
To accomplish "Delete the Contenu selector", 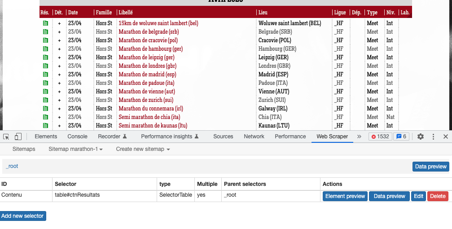I will coord(438,196).
